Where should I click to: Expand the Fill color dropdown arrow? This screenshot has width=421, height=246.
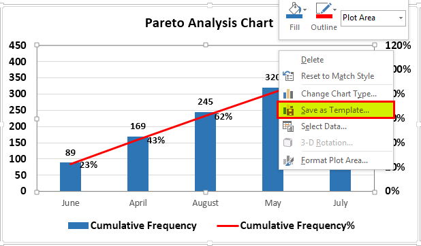tap(305, 10)
